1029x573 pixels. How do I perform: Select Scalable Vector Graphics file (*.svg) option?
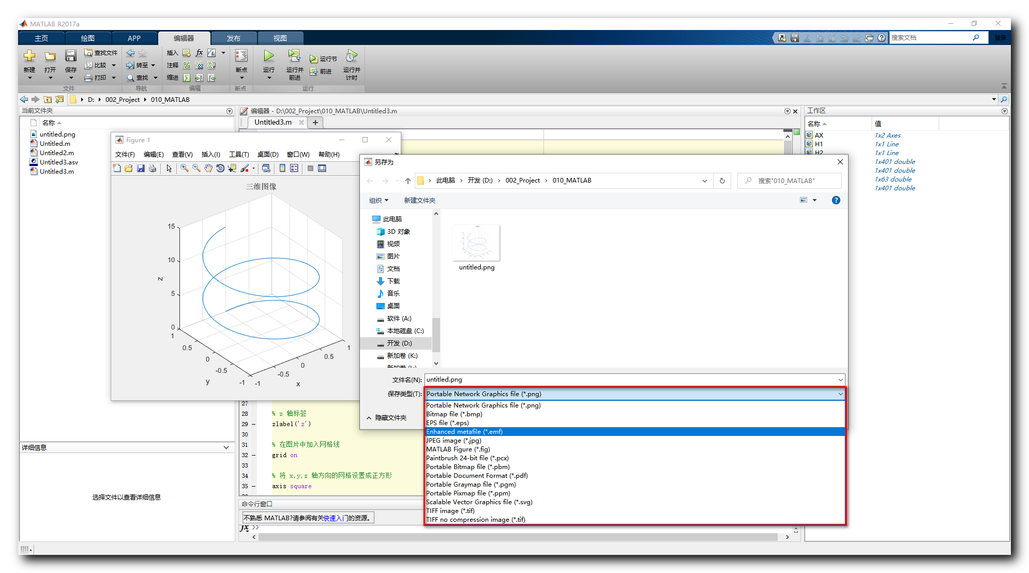(x=479, y=502)
